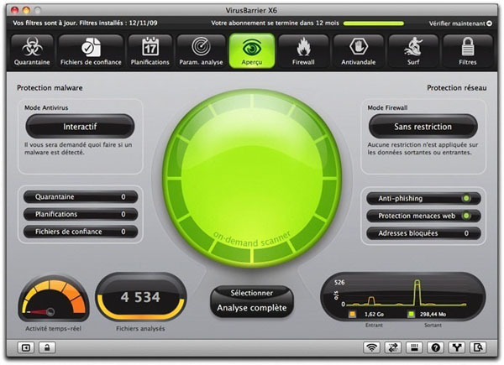Image resolution: width=504 pixels, height=365 pixels.
Task: Click the bottom-left lock icon
Action: [47, 347]
